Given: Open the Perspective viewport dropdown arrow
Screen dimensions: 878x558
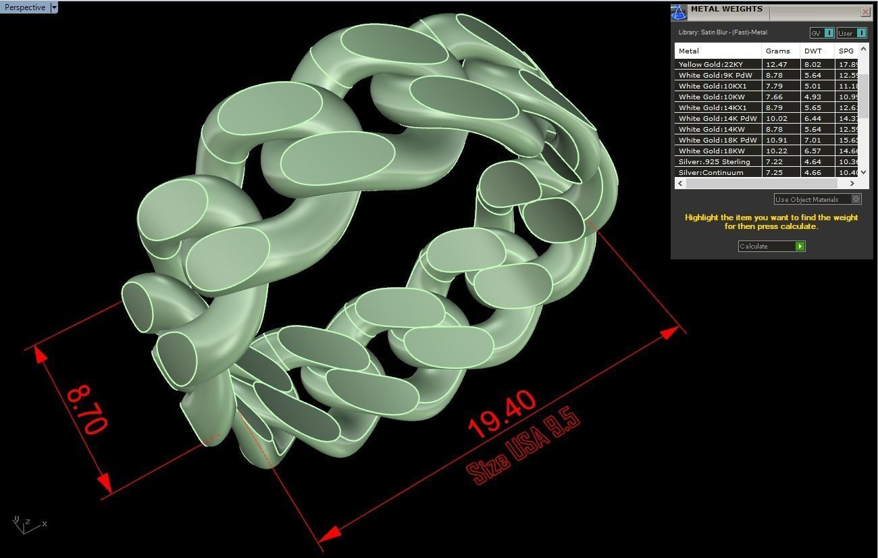Looking at the screenshot, I should 54,7.
